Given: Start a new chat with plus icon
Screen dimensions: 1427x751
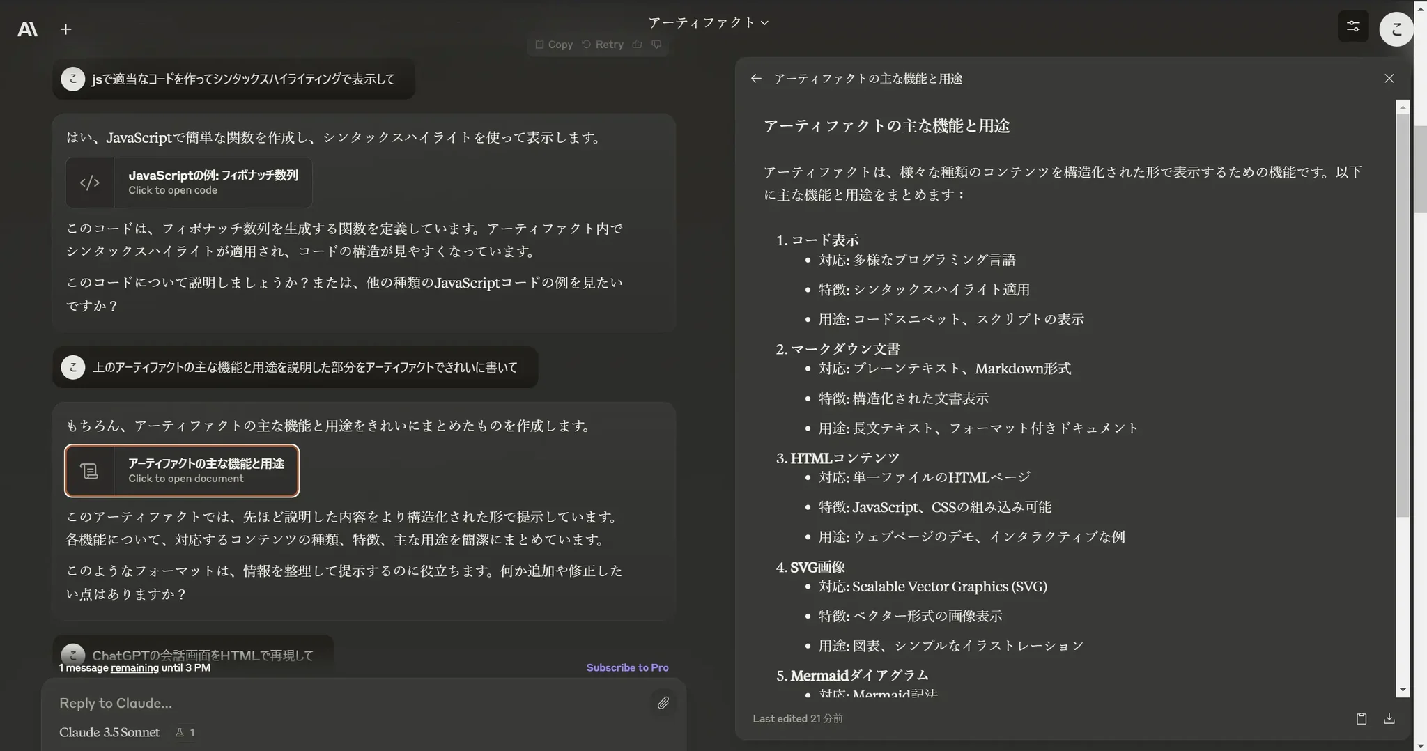Looking at the screenshot, I should point(65,29).
